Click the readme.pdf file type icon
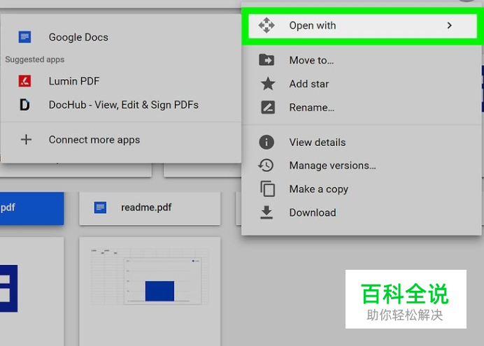 click(100, 208)
